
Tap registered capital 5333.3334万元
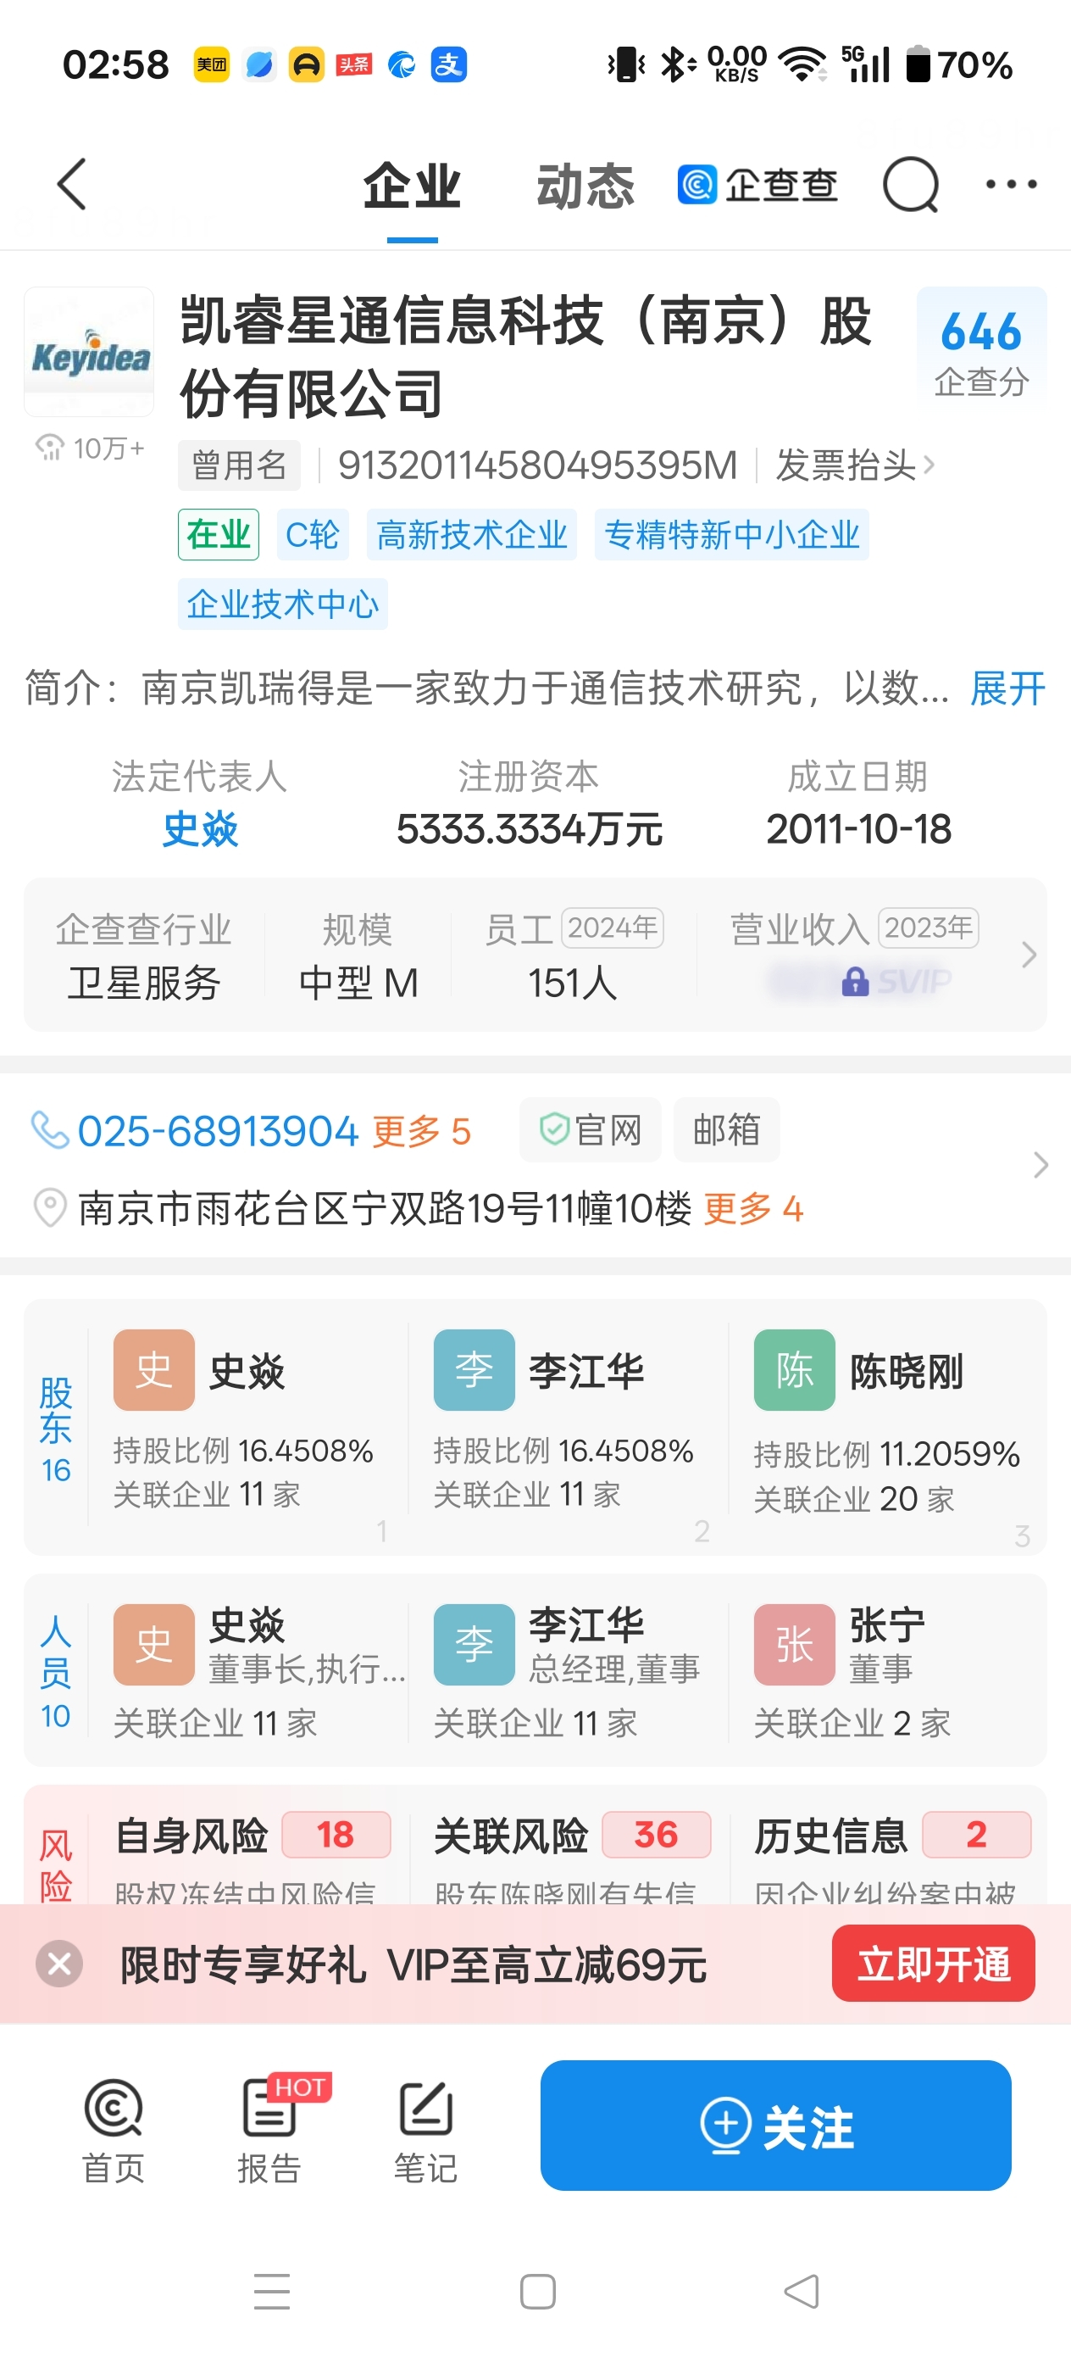click(529, 829)
